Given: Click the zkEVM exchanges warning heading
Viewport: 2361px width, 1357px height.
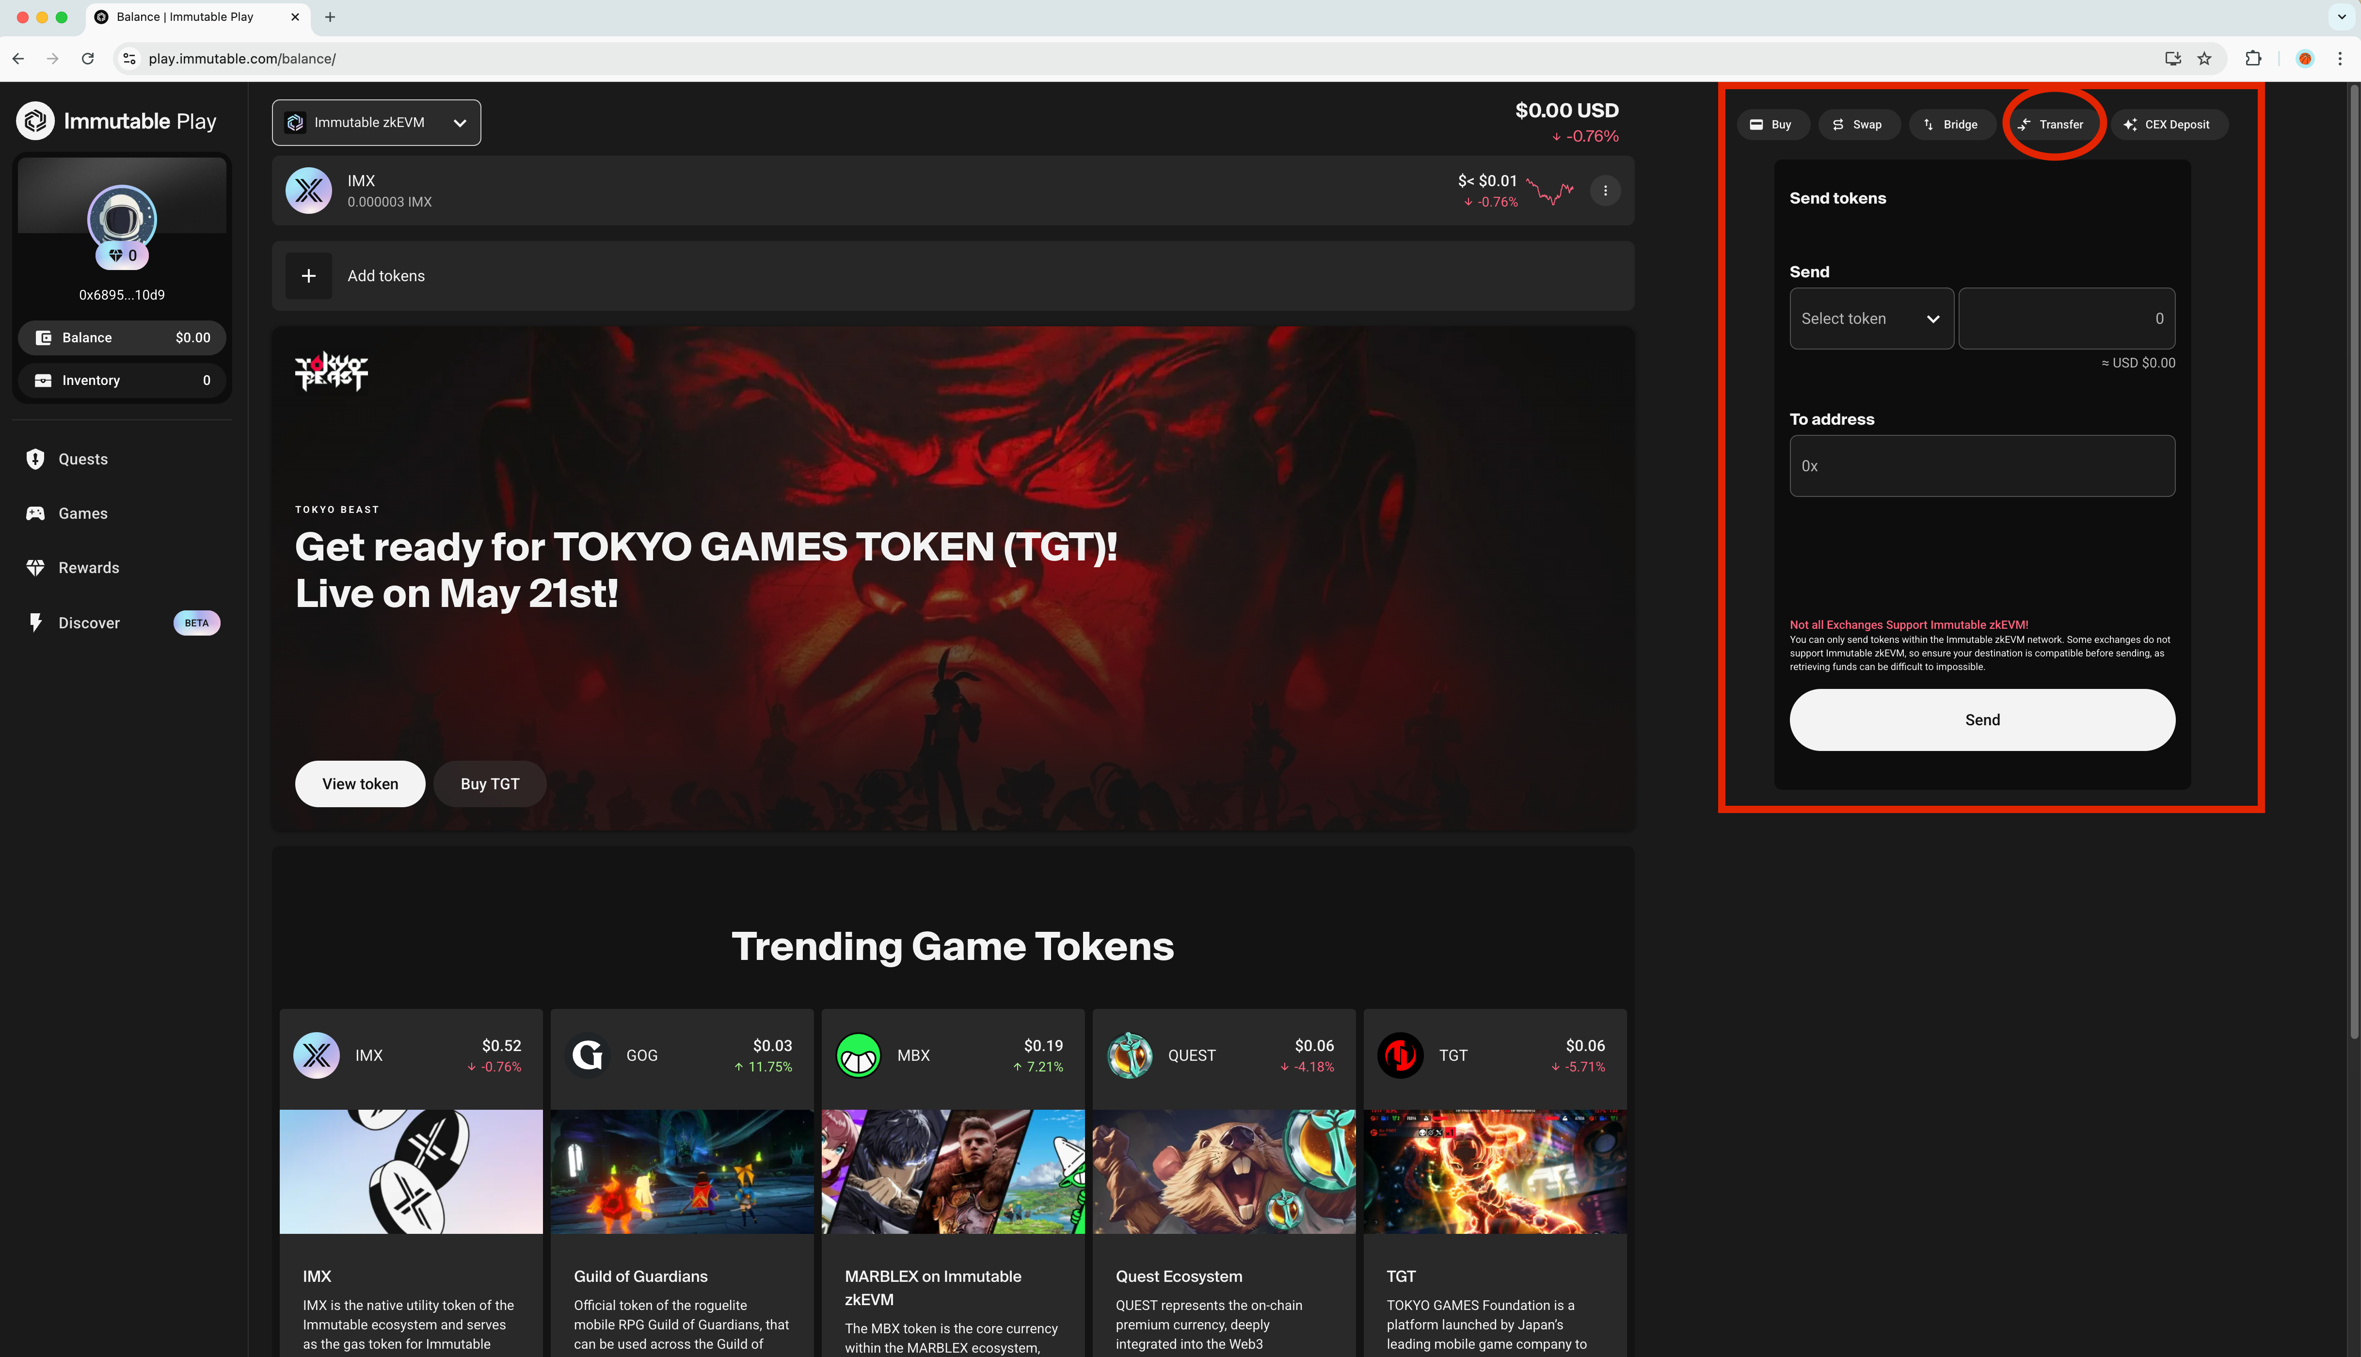Looking at the screenshot, I should [1908, 624].
